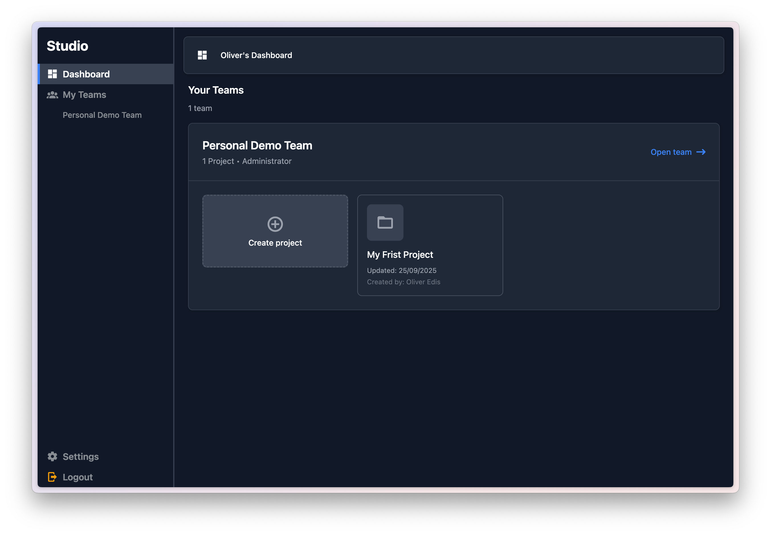This screenshot has width=771, height=535.
Task: Click the 1 Project Administrator subtitle
Action: [247, 161]
